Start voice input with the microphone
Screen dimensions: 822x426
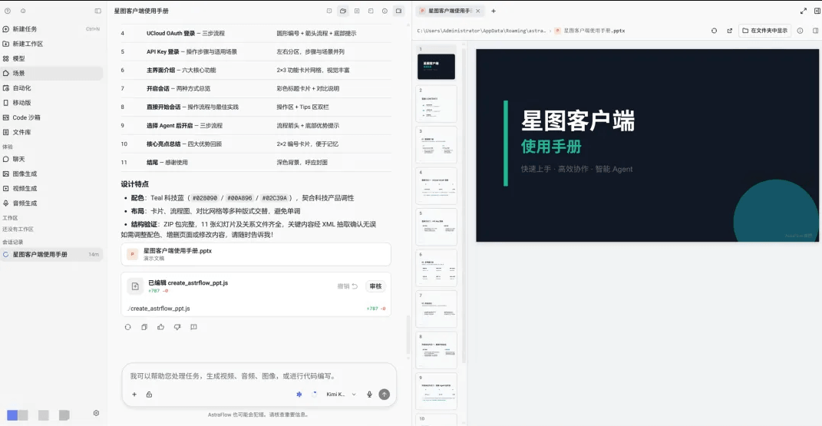tap(369, 395)
